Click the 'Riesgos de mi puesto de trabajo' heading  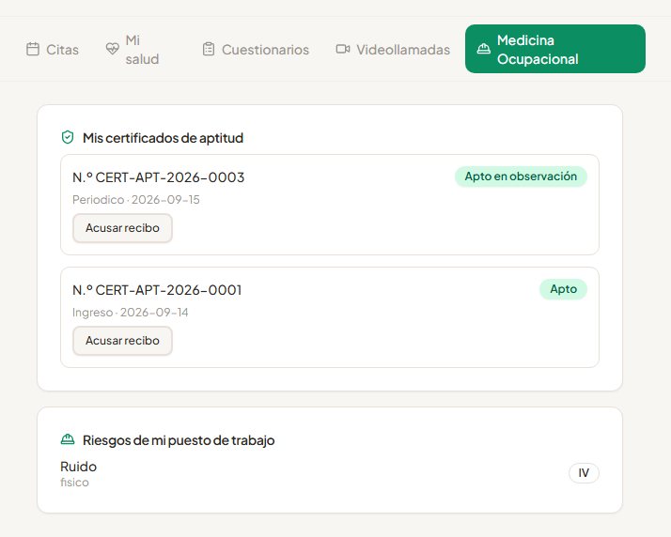click(179, 440)
